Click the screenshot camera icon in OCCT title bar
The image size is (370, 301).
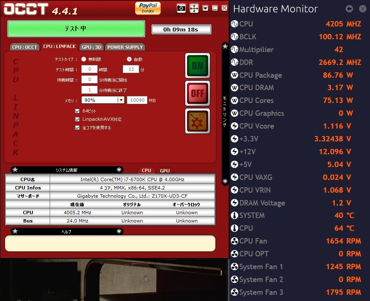tap(181, 9)
